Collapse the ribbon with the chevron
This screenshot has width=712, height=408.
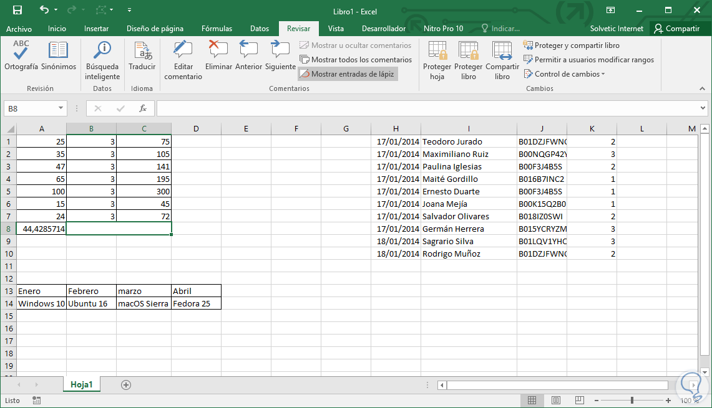(x=702, y=88)
